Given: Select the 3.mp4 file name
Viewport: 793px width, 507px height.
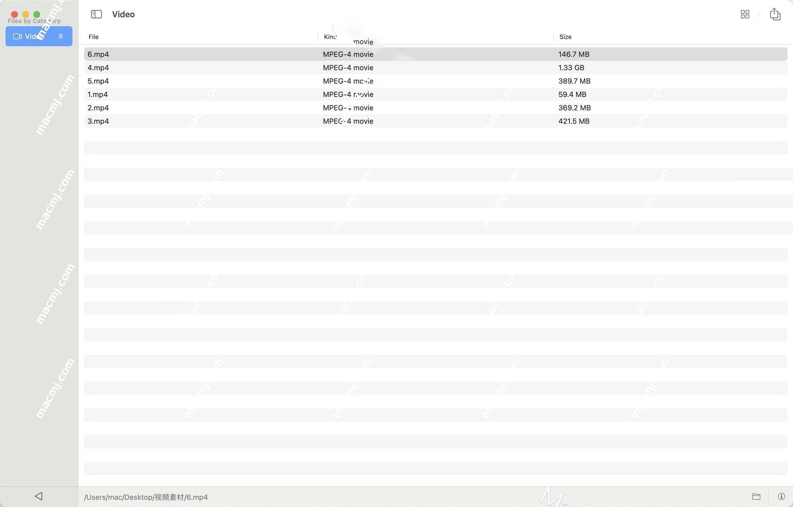Looking at the screenshot, I should [x=98, y=121].
